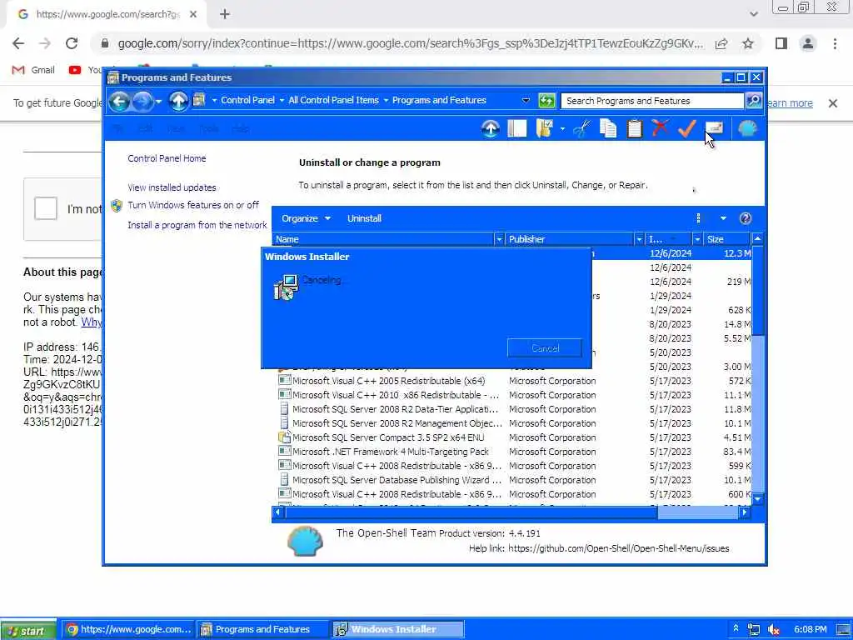
Task: Click the muted volume tray icon
Action: point(774,630)
